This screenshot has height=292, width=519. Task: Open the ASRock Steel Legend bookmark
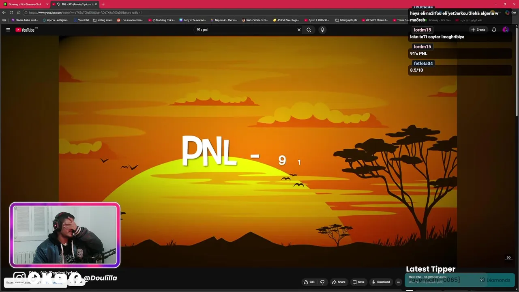(x=286, y=20)
